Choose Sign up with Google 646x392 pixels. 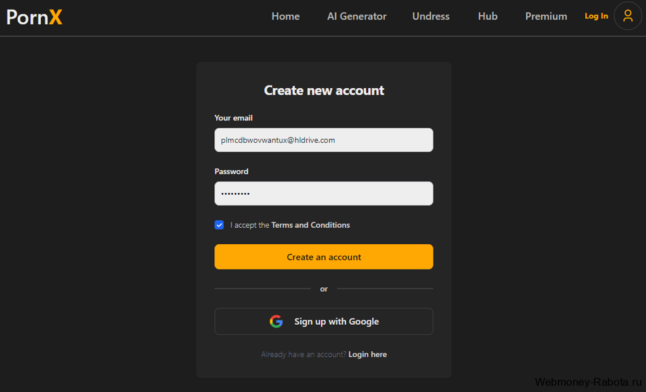tap(324, 322)
